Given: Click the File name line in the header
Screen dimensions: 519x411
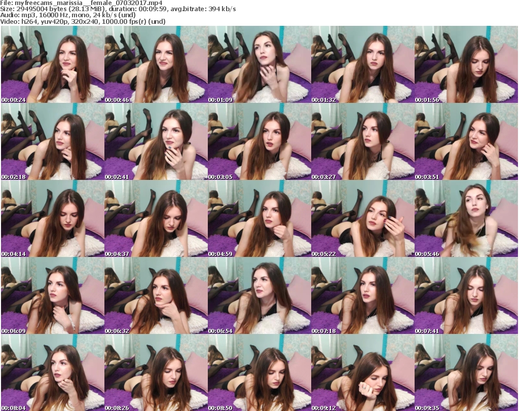Looking at the screenshot, I should pyautogui.click(x=82, y=3).
